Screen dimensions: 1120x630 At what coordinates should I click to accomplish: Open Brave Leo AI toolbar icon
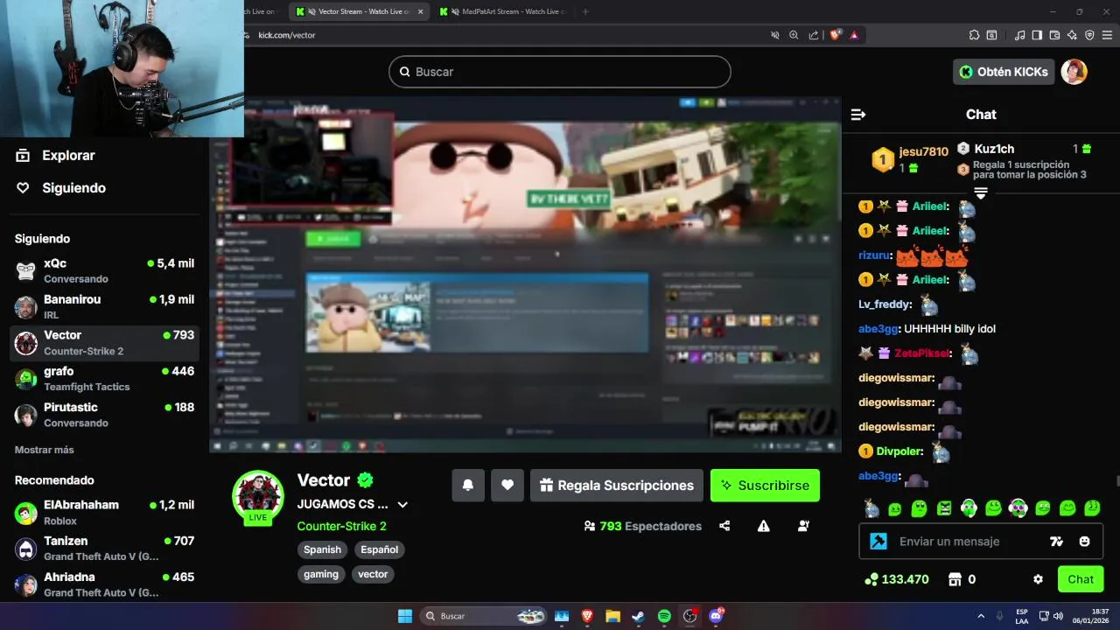(x=1072, y=35)
